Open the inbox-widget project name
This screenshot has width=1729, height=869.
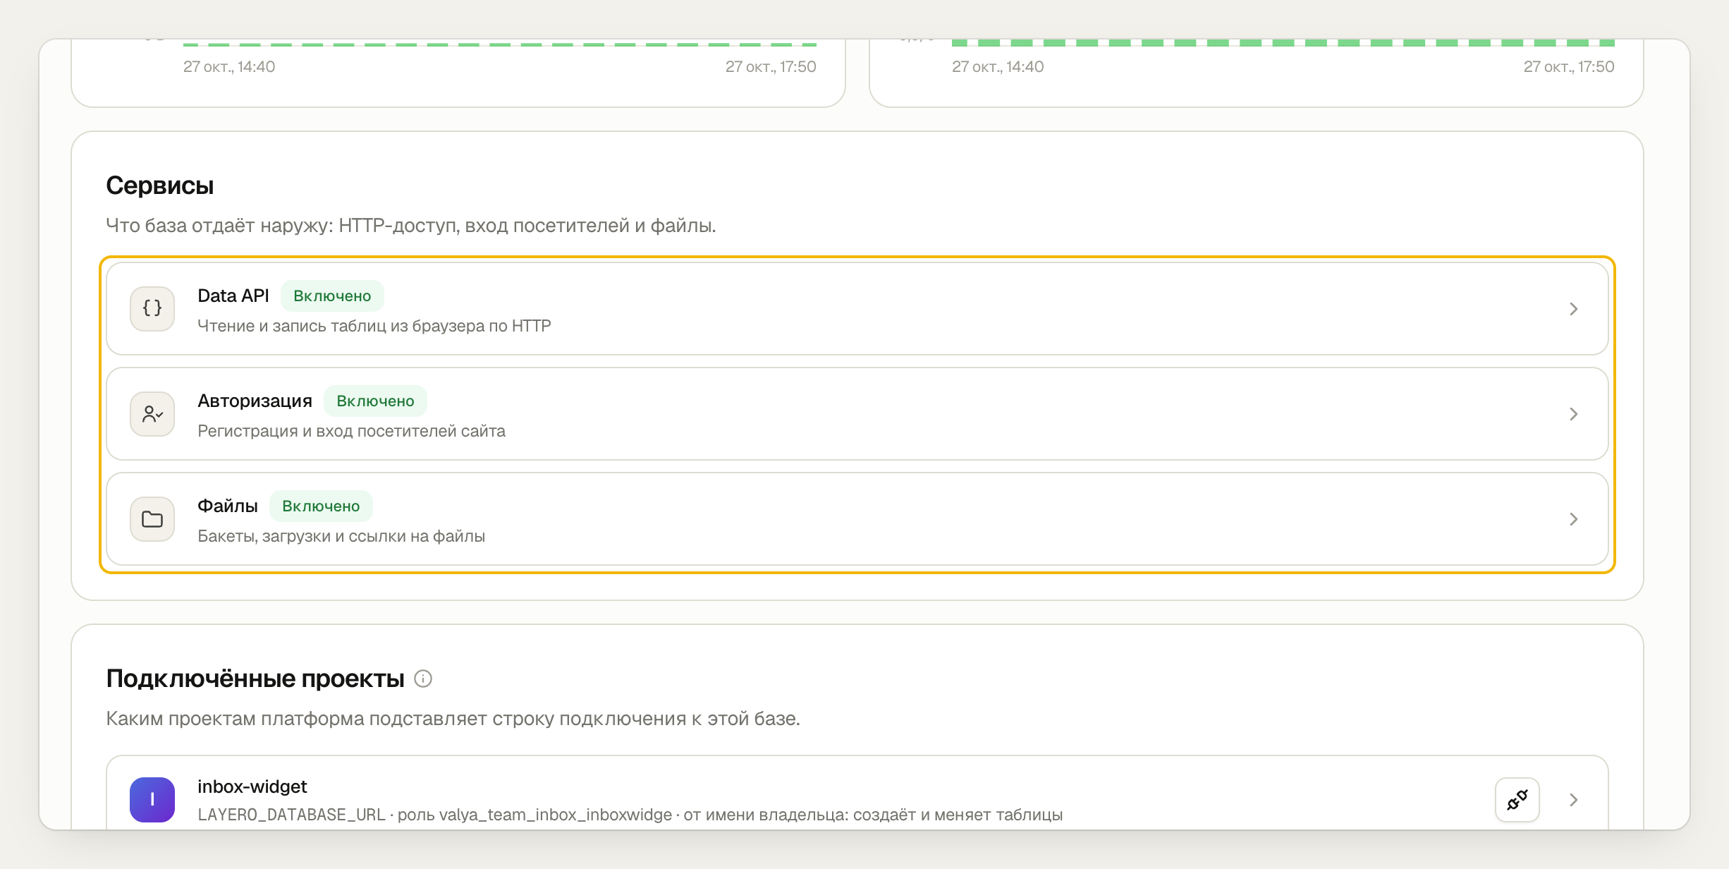coord(252,786)
